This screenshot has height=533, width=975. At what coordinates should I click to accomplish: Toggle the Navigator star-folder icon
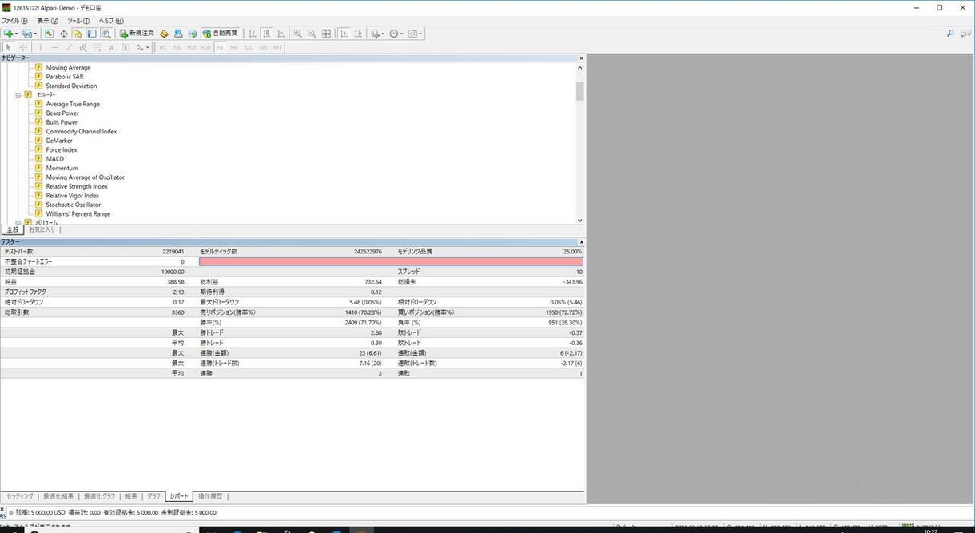point(78,34)
